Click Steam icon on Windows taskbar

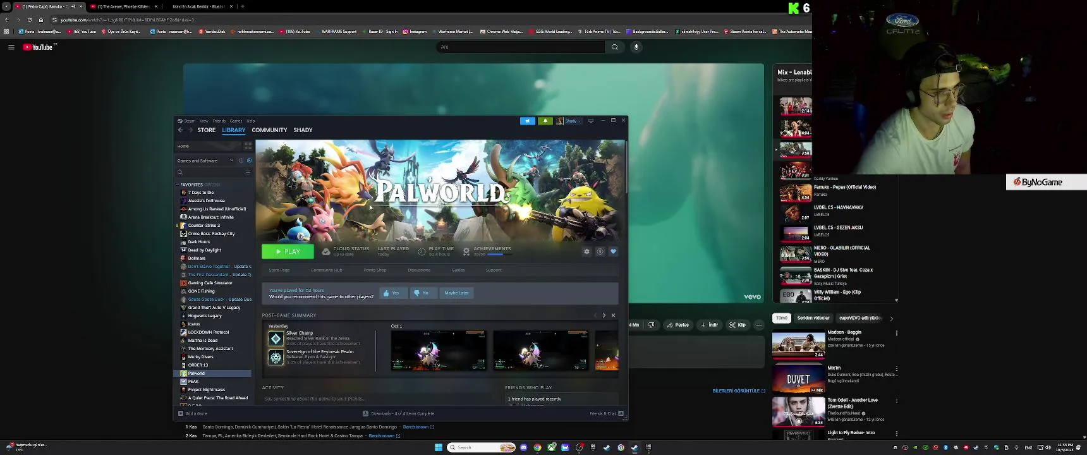point(635,447)
